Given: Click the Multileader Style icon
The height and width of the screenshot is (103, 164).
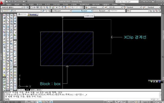Looking at the screenshot, I should 144,7.
